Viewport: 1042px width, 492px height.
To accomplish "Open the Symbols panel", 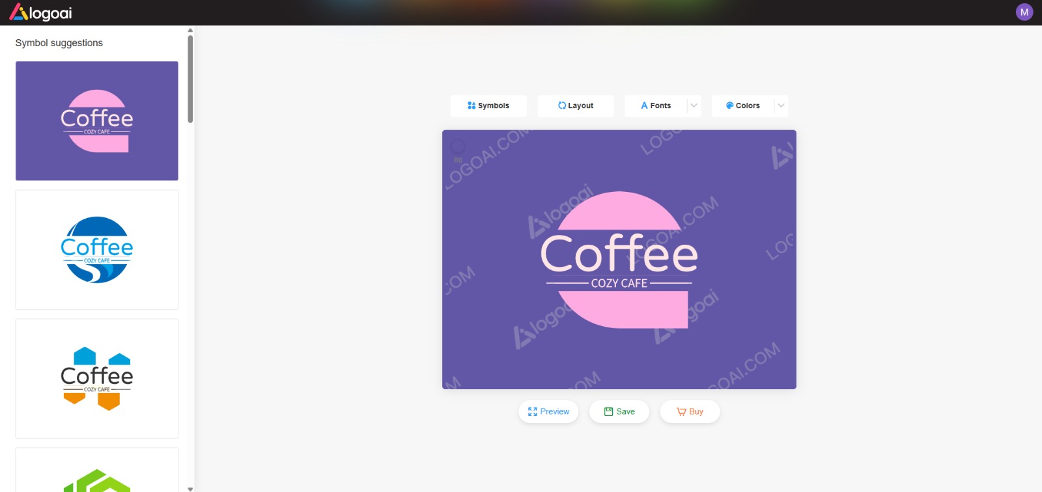I will (x=488, y=105).
